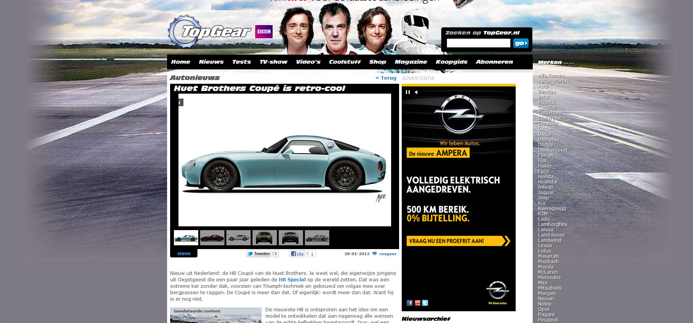Open the Tests menu item

point(242,62)
